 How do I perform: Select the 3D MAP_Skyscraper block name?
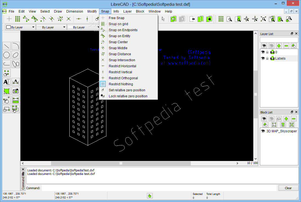tap(282, 131)
